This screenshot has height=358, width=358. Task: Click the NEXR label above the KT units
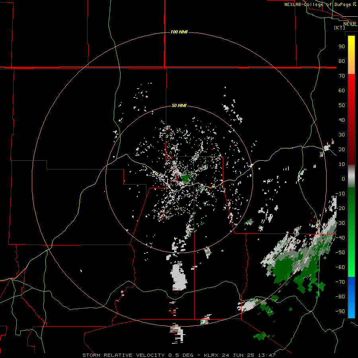350,24
